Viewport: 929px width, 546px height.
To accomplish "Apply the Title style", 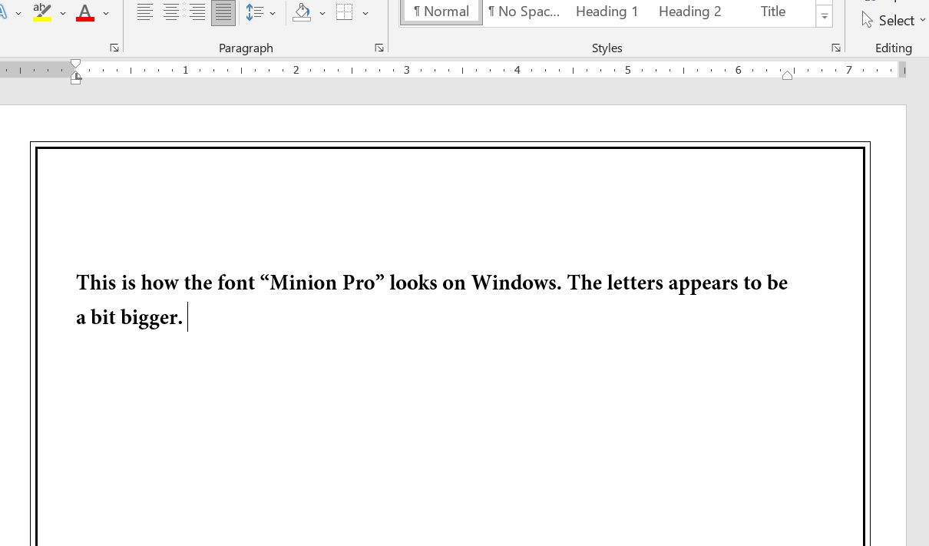I will coord(773,12).
